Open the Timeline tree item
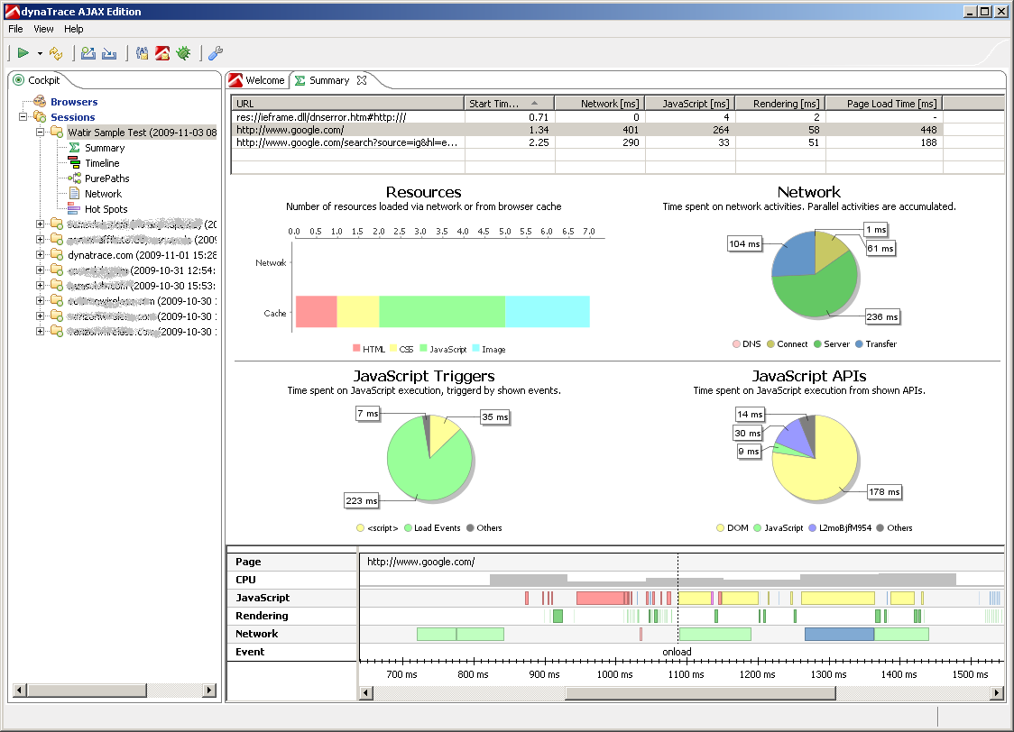Viewport: 1014px width, 732px height. [x=102, y=163]
